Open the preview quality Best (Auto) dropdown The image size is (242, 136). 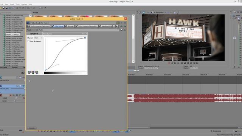pos(160,12)
